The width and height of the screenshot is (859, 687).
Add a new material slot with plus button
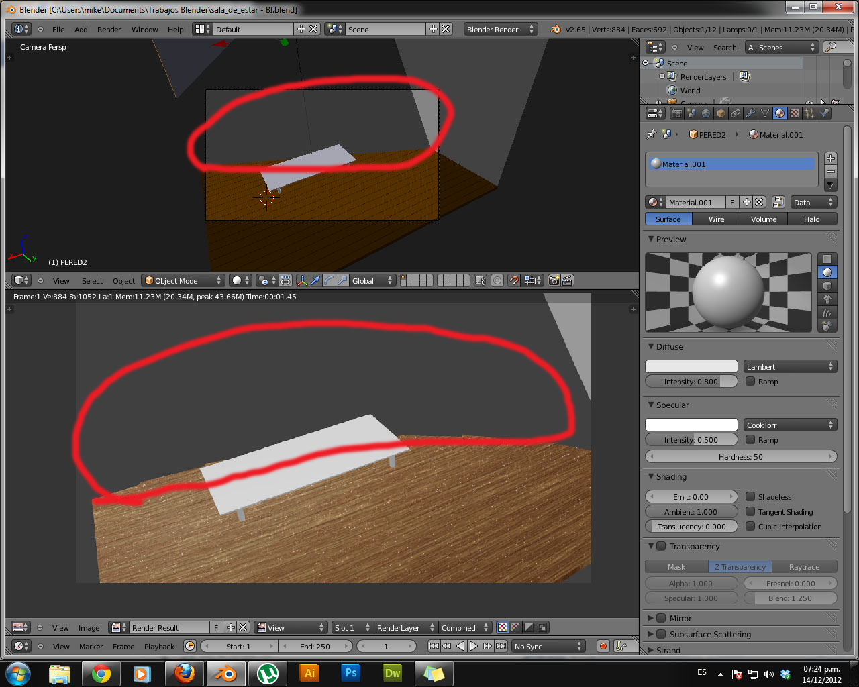(831, 158)
